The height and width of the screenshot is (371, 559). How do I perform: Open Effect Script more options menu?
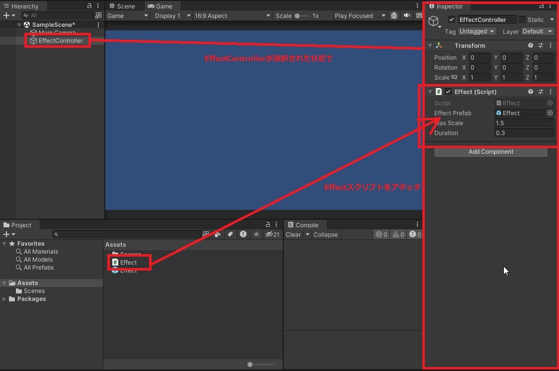(551, 92)
